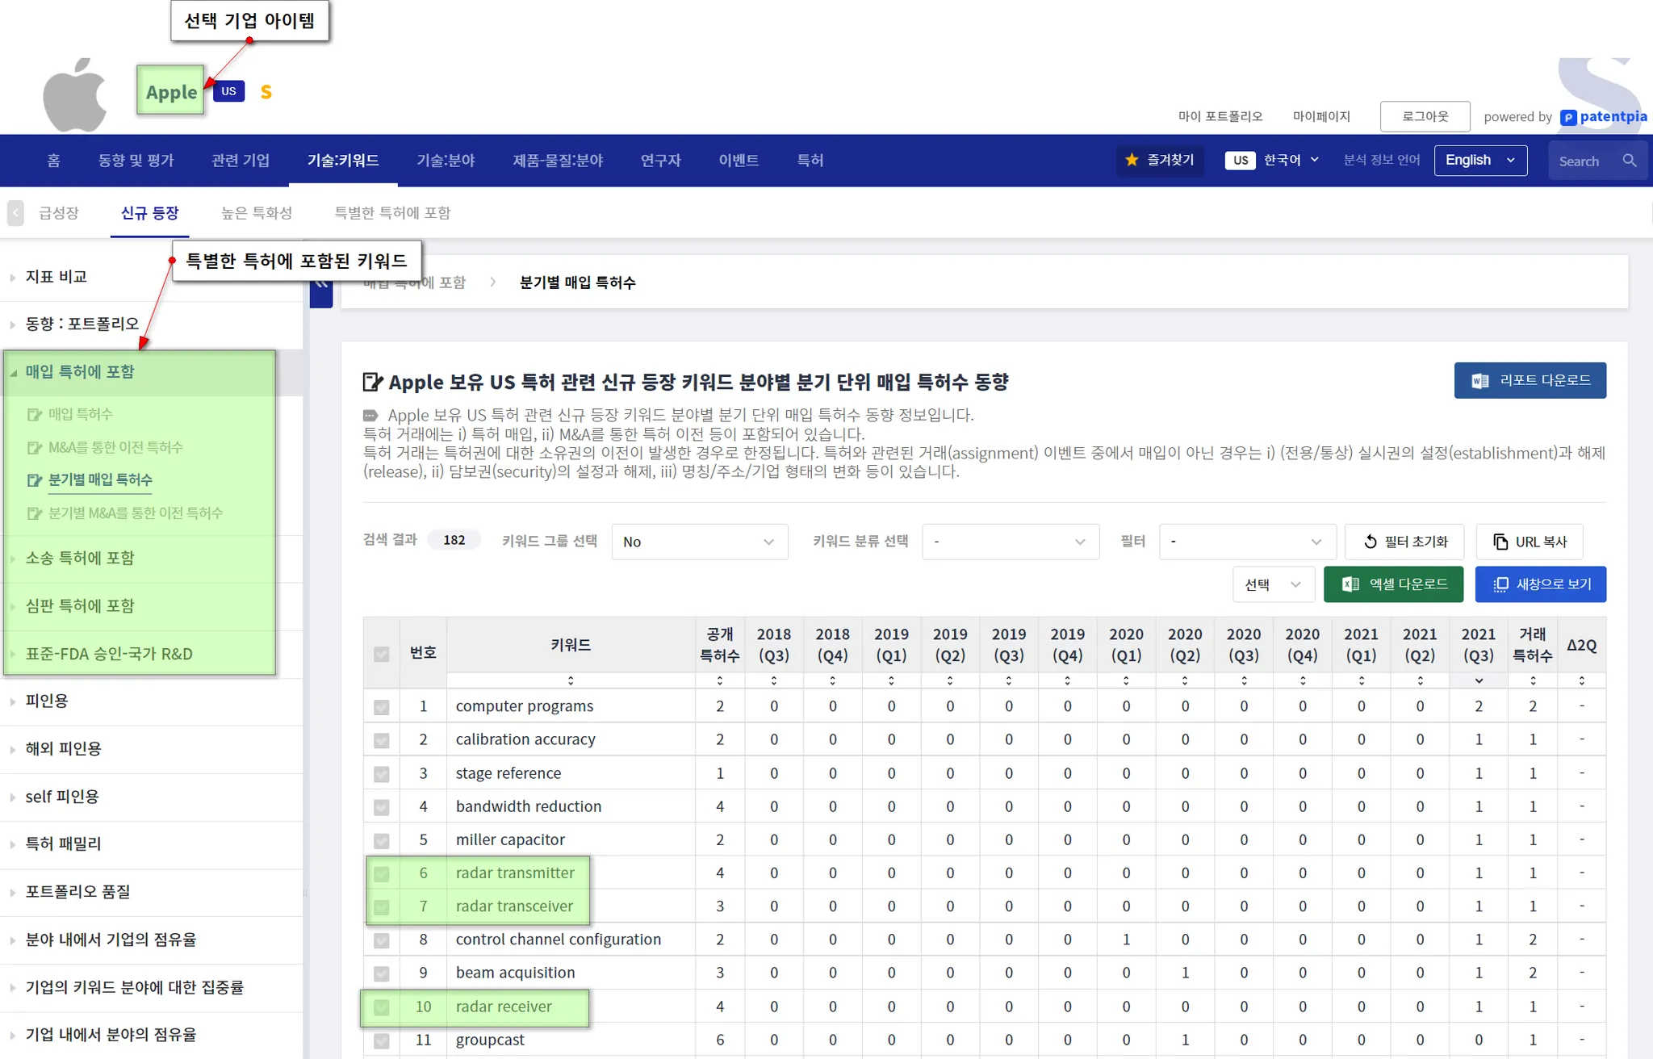The image size is (1653, 1059).
Task: Click the search magnifier icon
Action: point(1629,161)
